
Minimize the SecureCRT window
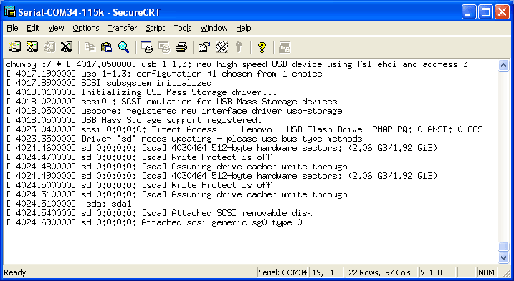click(x=469, y=12)
